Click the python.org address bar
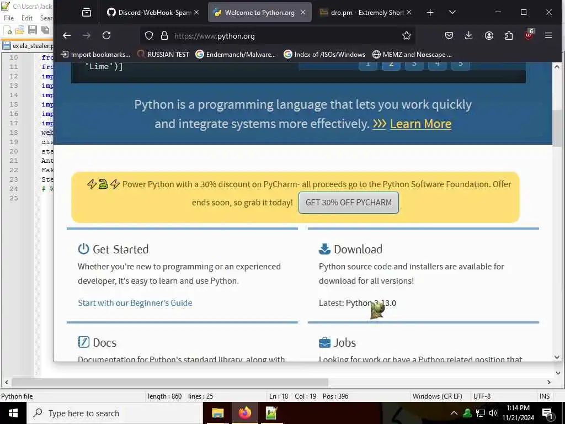Image resolution: width=565 pixels, height=424 pixels. pos(278,36)
